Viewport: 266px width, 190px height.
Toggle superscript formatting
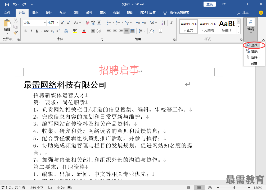(x=58, y=31)
